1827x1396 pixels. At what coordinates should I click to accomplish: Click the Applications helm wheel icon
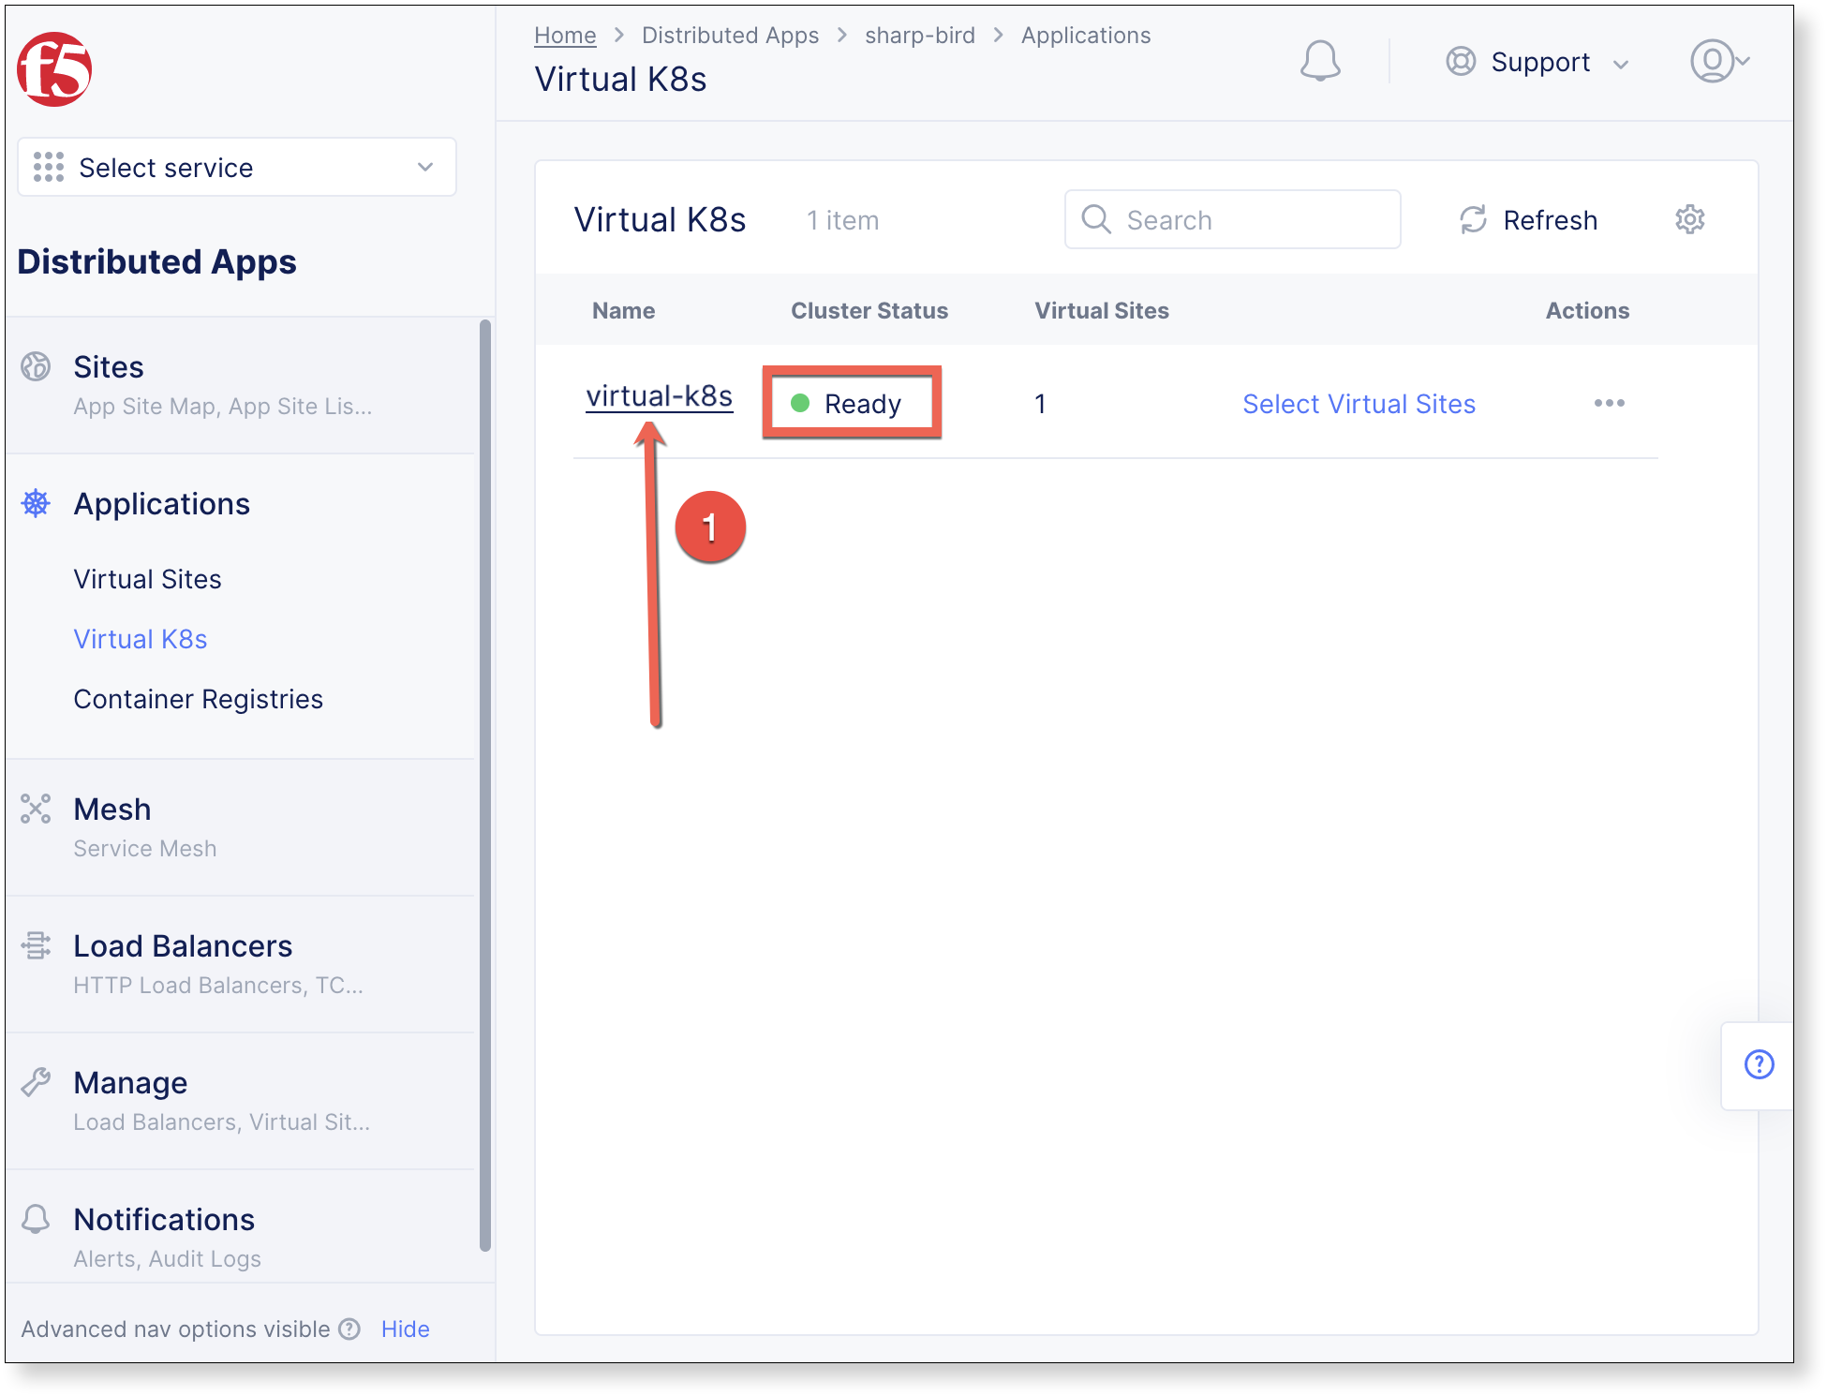coord(36,503)
